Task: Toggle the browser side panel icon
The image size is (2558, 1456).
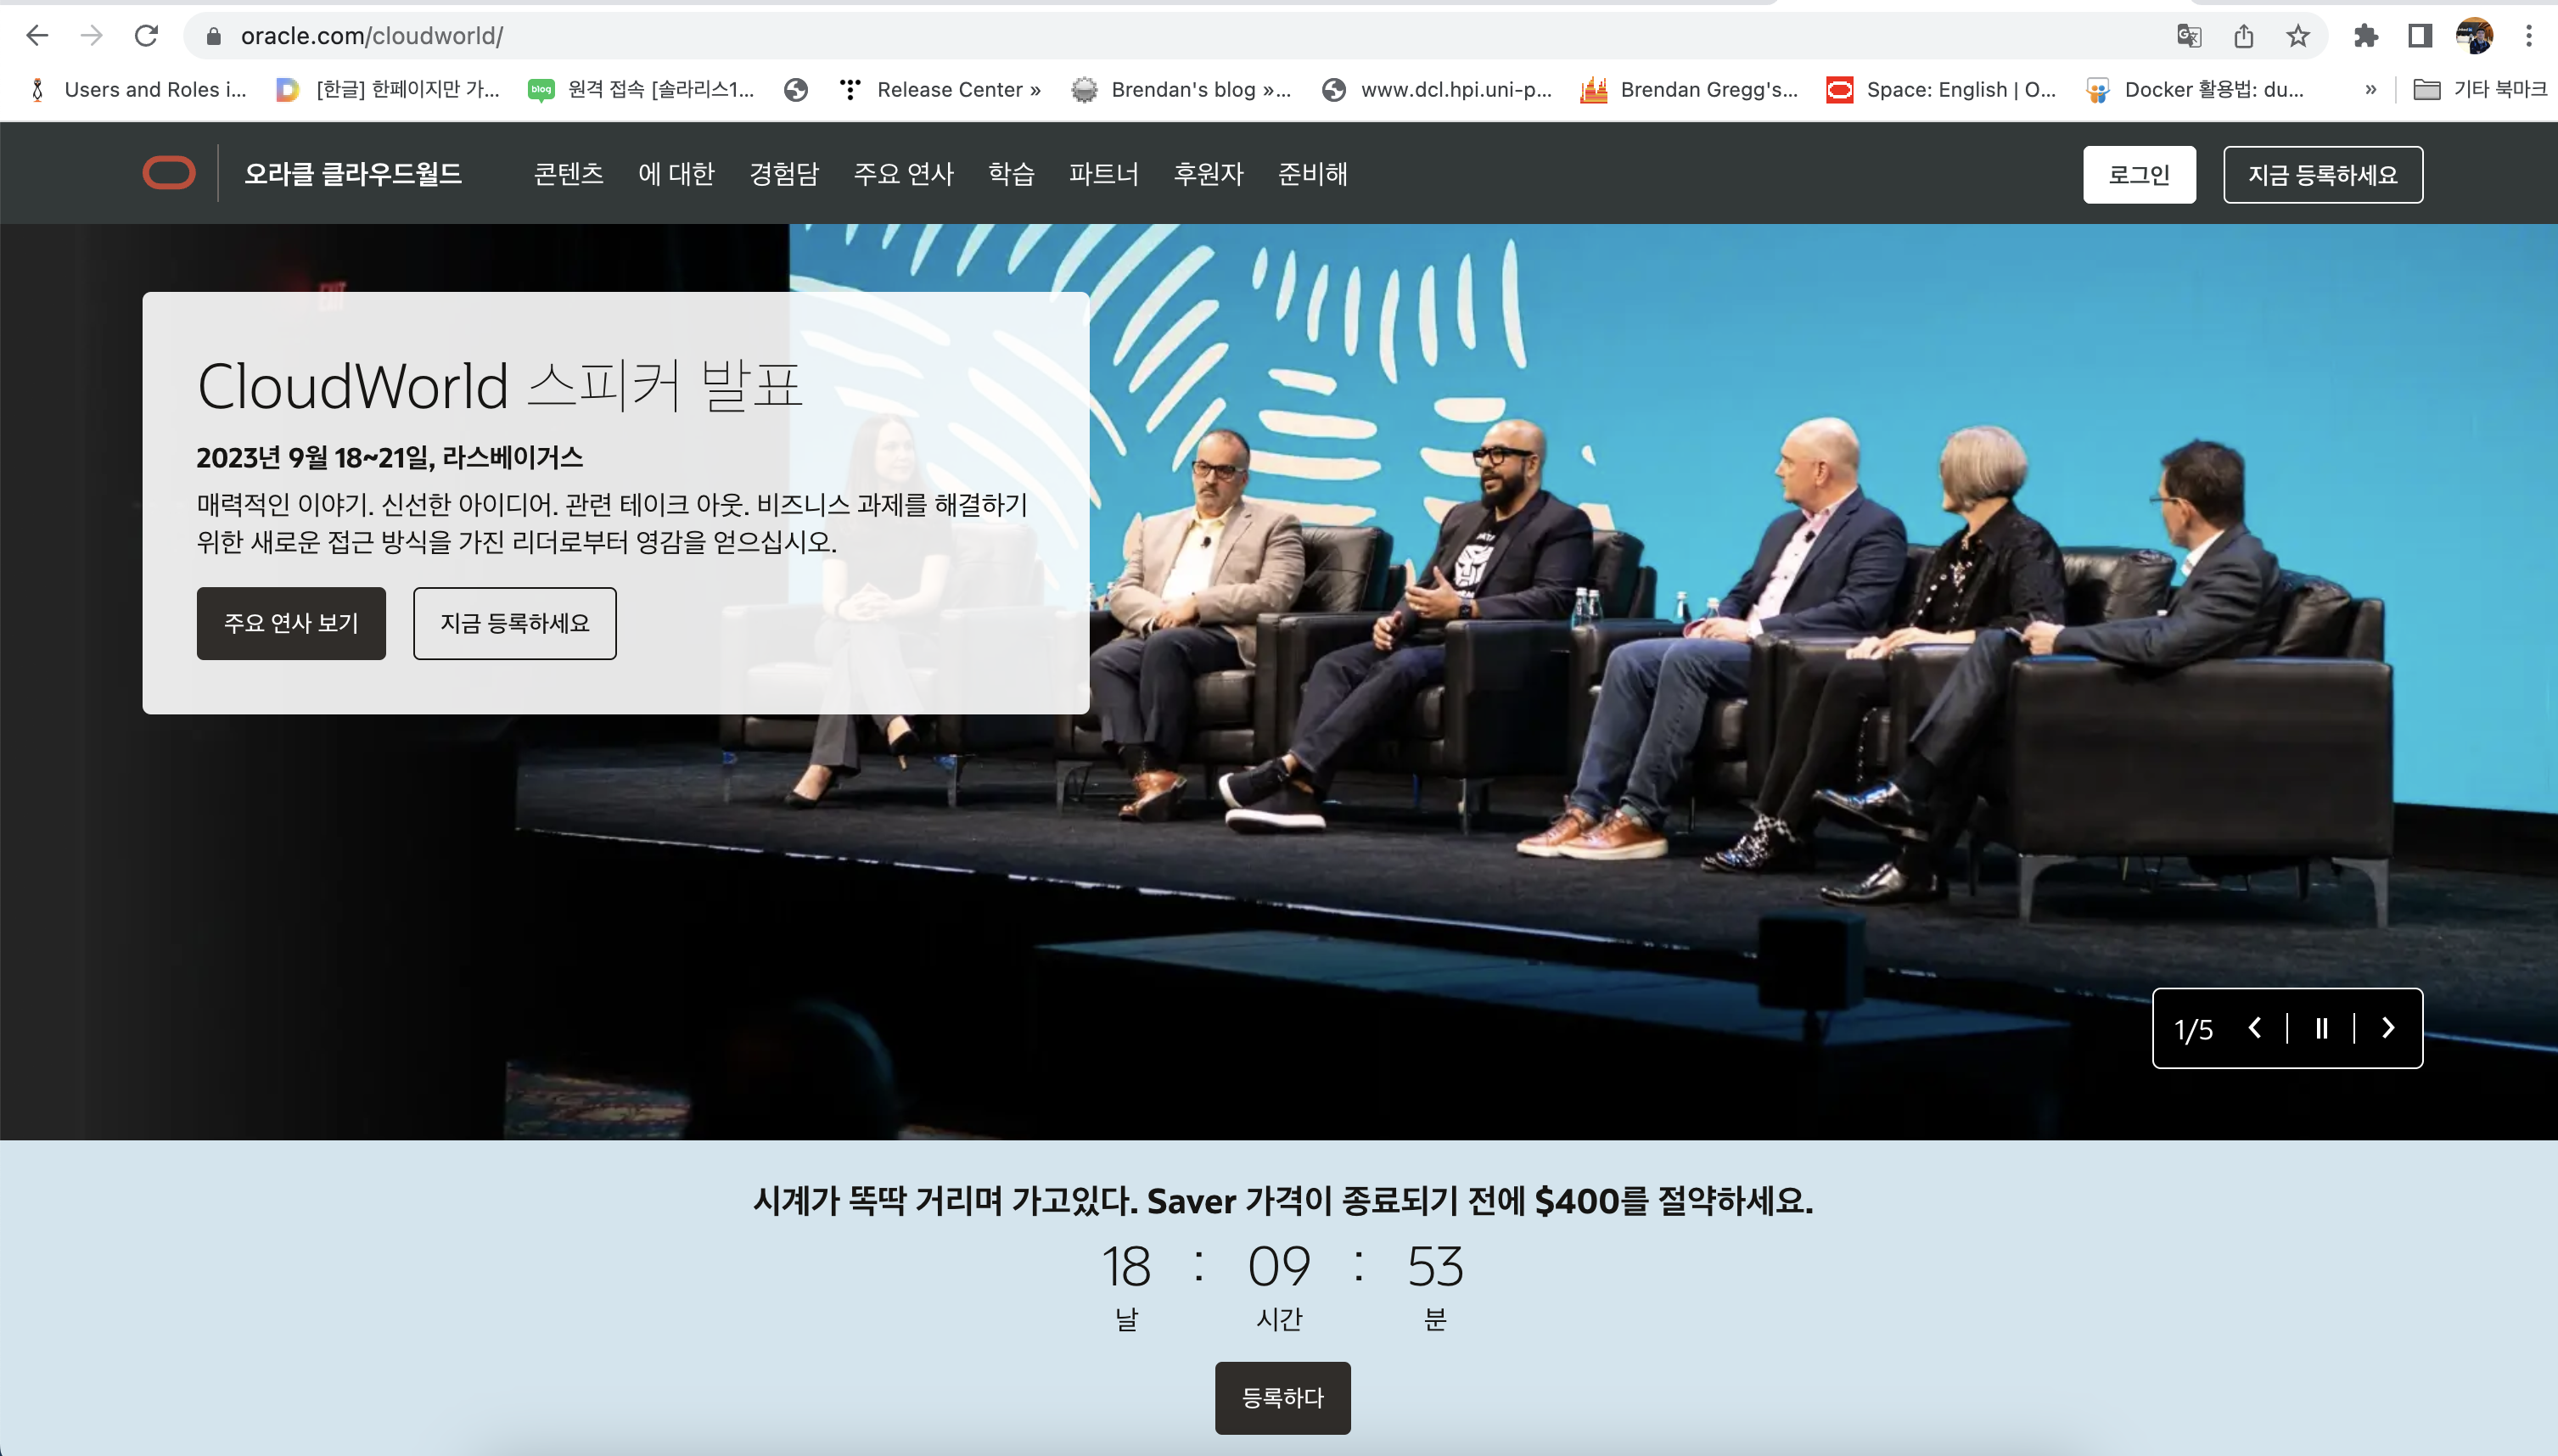Action: click(2420, 36)
